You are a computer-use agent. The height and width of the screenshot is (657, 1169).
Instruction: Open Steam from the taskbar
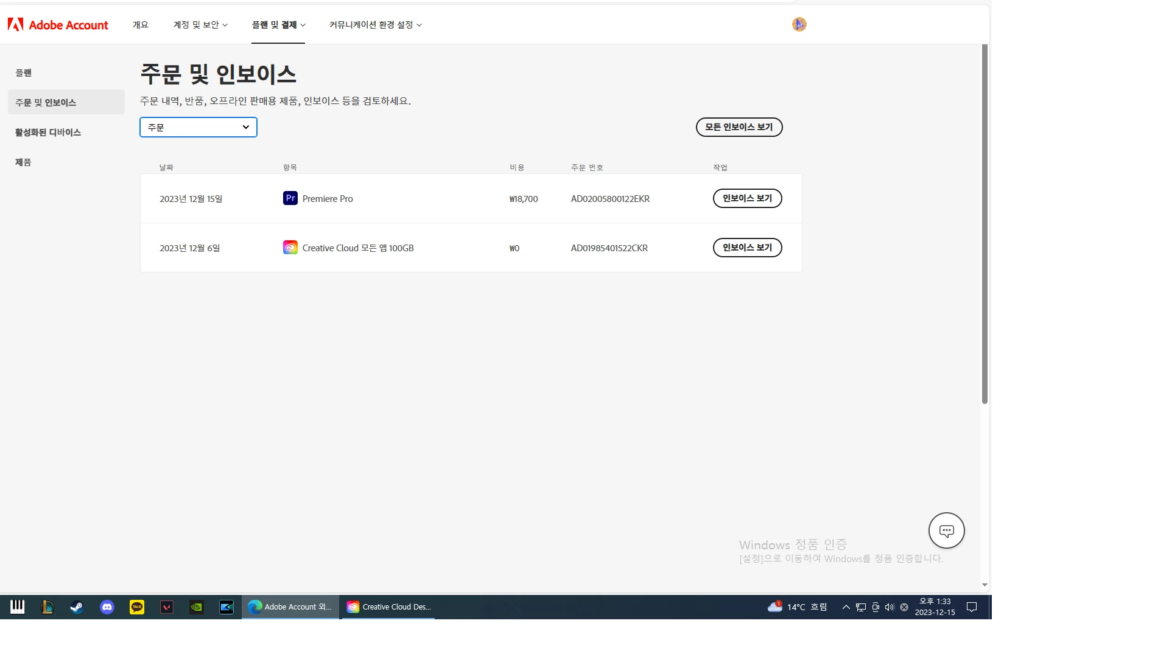(x=77, y=607)
